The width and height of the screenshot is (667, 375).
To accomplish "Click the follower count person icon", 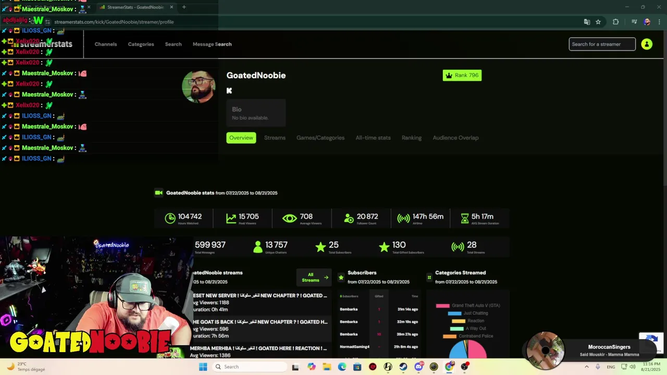I will 349,219.
